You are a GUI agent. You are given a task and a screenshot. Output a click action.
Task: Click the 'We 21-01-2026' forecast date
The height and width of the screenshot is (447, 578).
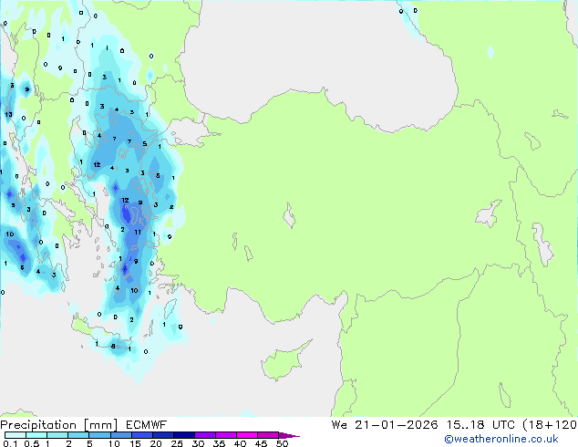(x=385, y=425)
